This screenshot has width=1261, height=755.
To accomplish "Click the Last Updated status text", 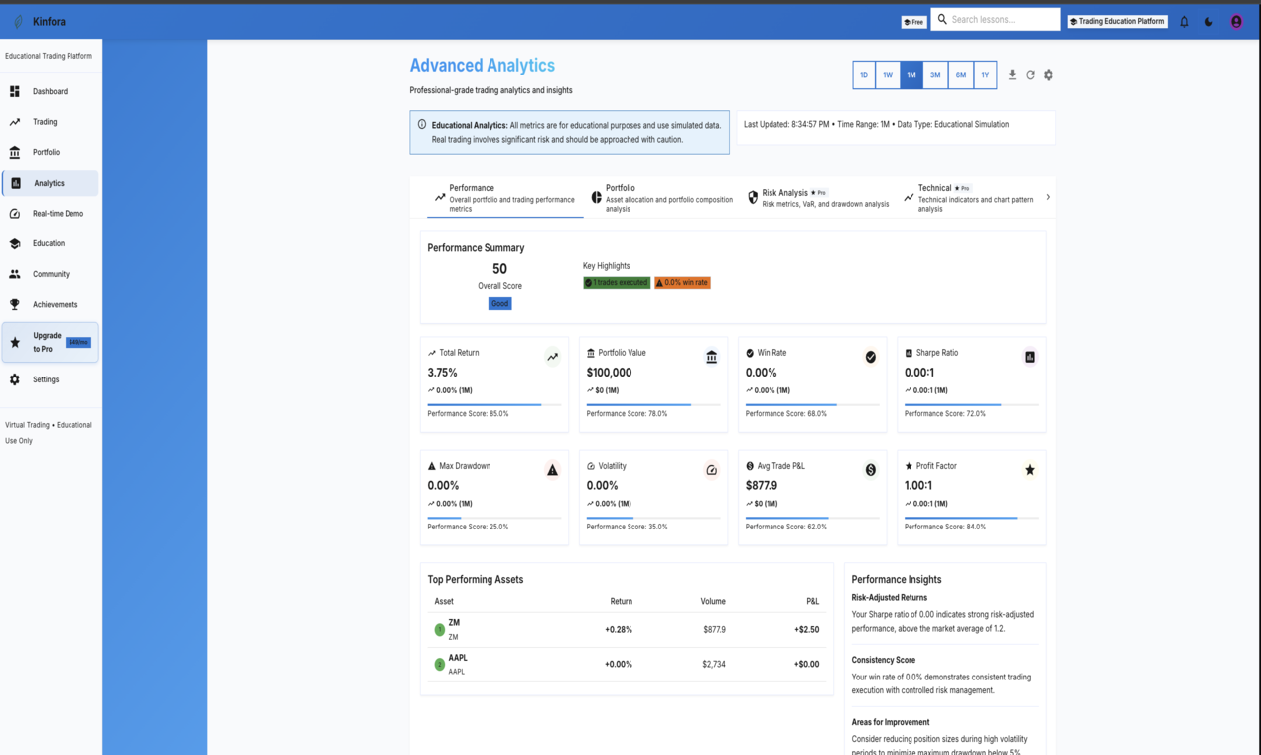I will click(876, 125).
